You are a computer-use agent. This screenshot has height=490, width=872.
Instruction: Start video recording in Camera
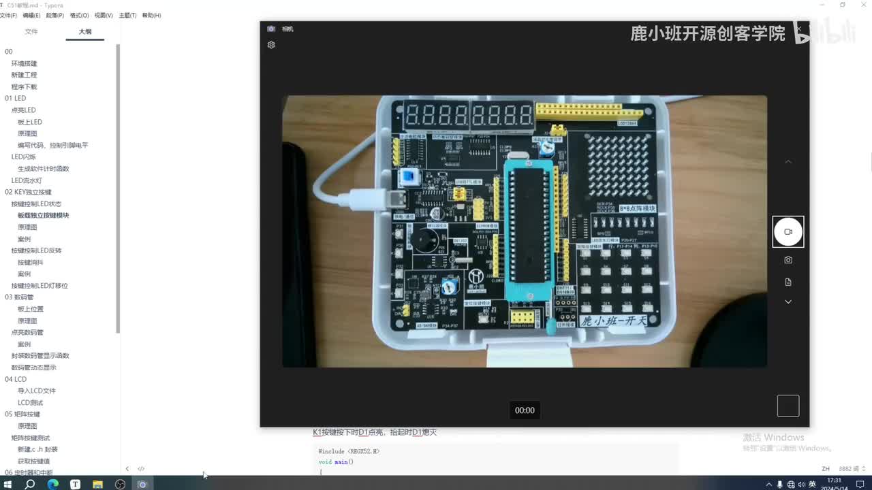click(x=788, y=231)
